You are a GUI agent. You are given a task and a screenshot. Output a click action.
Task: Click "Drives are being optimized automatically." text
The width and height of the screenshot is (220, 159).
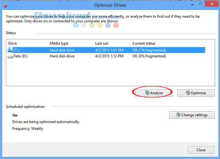click(46, 122)
